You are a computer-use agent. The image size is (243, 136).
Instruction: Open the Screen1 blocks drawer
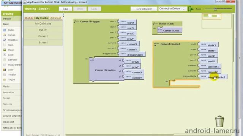click(43, 43)
